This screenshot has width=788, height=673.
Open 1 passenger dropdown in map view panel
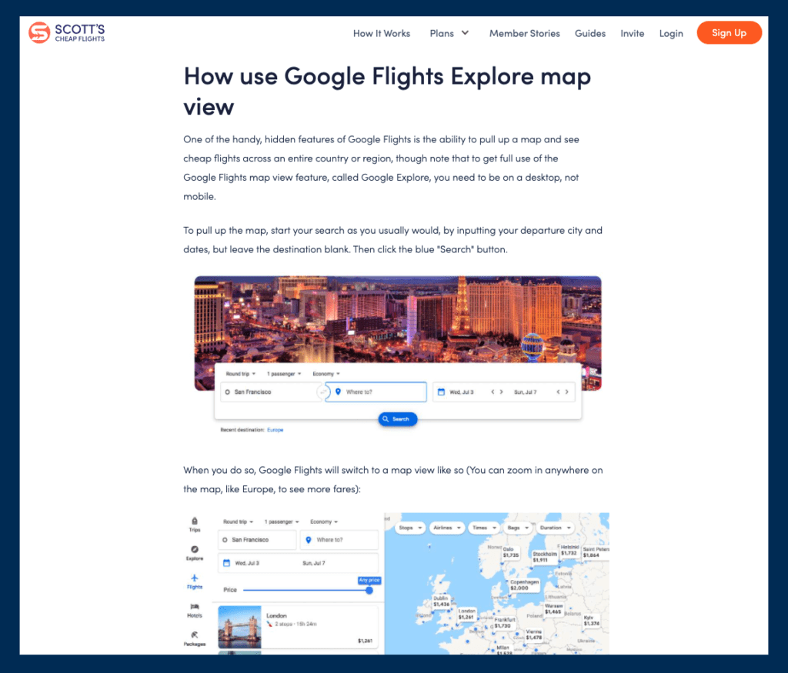pos(282,521)
